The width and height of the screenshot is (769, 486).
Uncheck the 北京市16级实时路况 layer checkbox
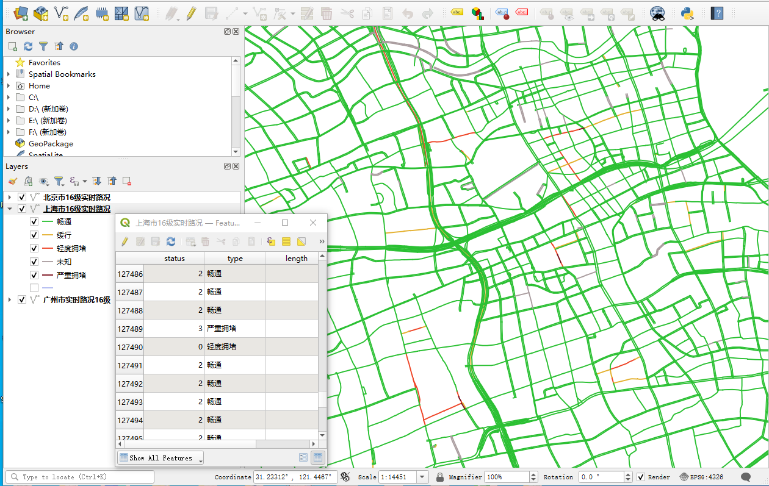[22, 197]
